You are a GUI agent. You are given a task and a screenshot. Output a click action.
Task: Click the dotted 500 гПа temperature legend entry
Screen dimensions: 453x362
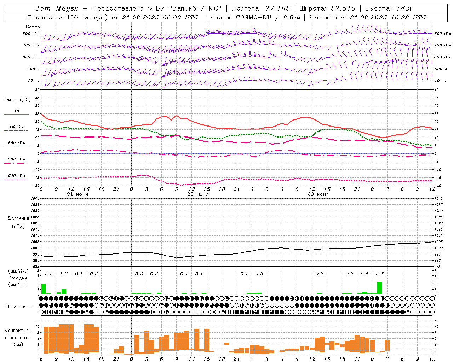(16, 176)
